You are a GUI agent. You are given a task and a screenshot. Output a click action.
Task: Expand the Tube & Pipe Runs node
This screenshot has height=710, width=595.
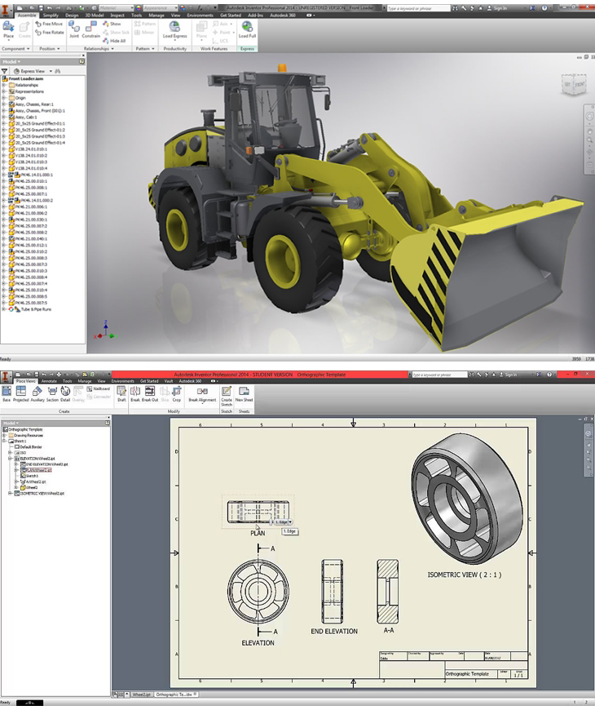4,309
